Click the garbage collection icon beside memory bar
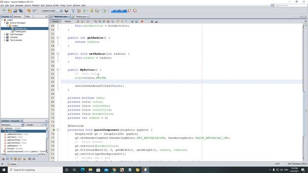The height and width of the screenshot is (173, 308). pyautogui.click(x=129, y=11)
